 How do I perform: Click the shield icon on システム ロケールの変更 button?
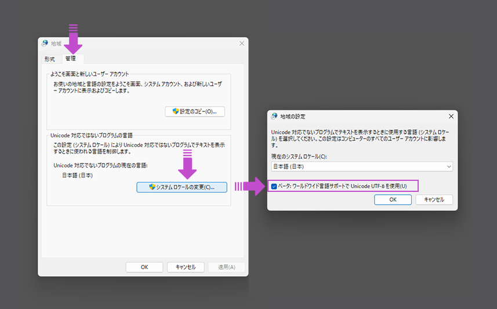click(152, 187)
